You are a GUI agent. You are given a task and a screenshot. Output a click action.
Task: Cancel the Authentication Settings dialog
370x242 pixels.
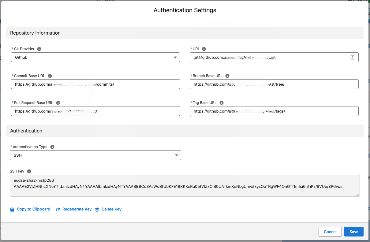pyautogui.click(x=330, y=232)
